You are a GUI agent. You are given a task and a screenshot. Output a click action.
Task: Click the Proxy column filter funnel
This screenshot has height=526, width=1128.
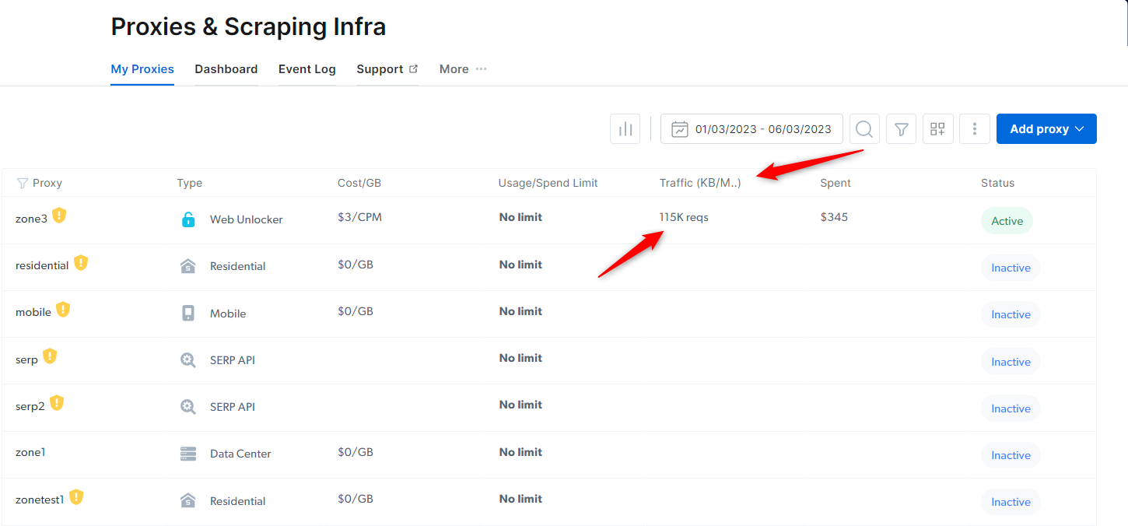[x=22, y=184]
